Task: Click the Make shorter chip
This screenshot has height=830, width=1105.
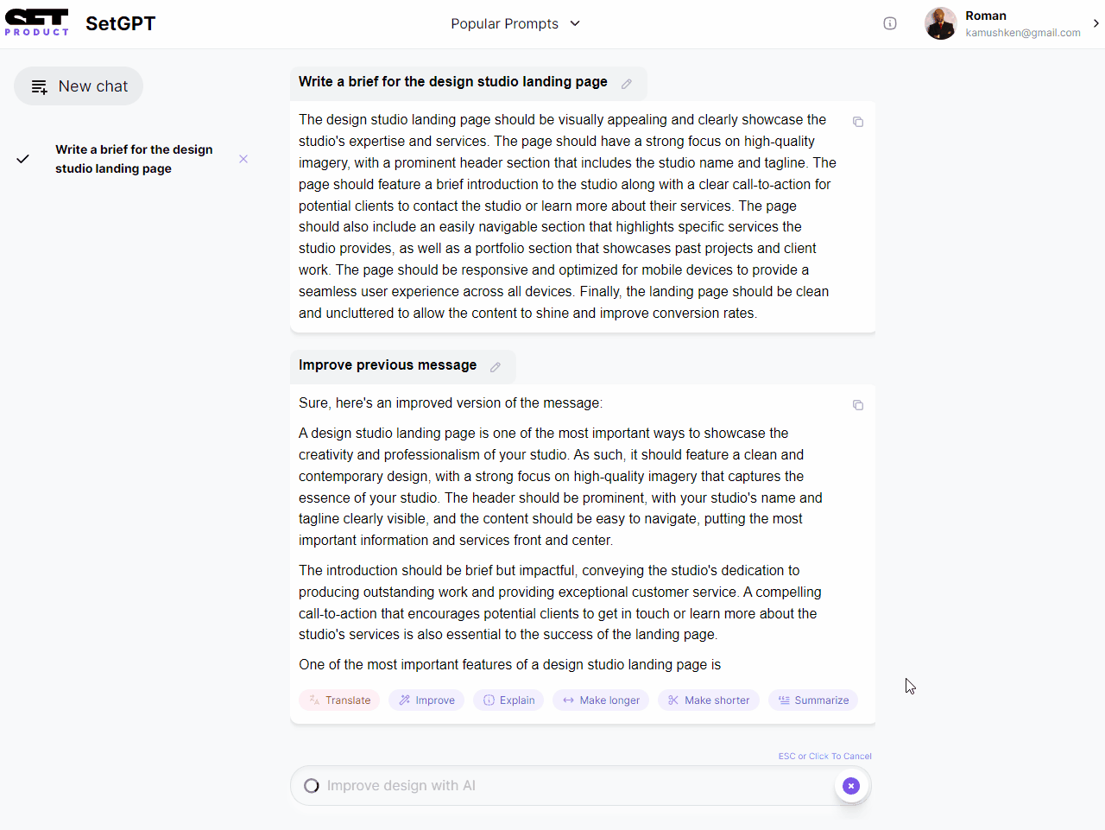Action: coord(708,700)
